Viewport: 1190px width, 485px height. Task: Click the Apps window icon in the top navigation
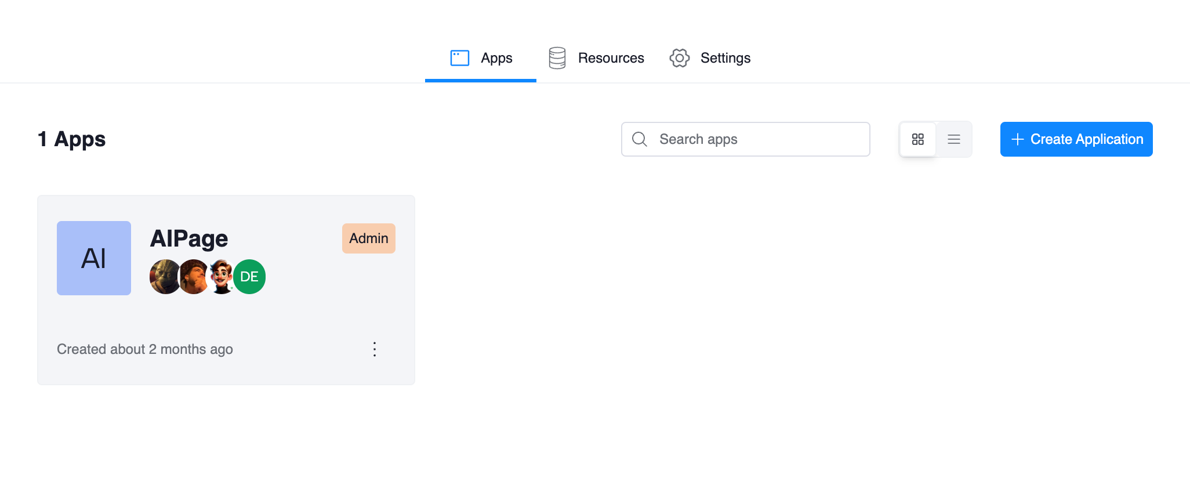(x=459, y=58)
